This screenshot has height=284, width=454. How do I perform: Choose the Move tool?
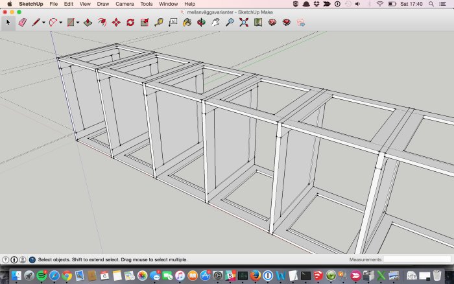tap(116, 22)
